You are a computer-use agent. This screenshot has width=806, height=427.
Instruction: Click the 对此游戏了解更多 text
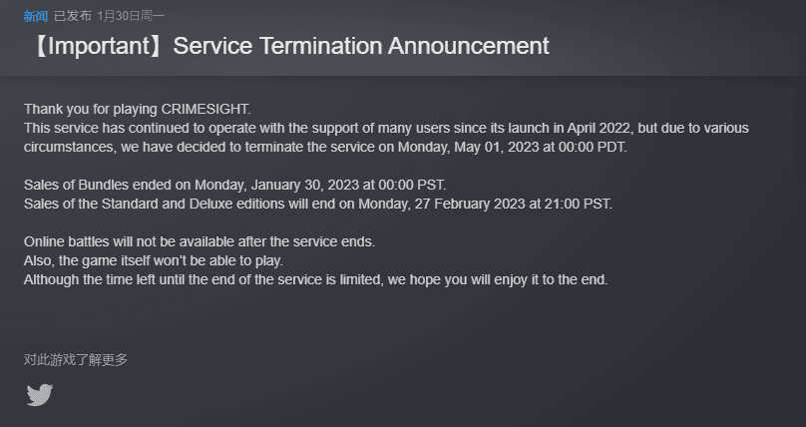(76, 360)
